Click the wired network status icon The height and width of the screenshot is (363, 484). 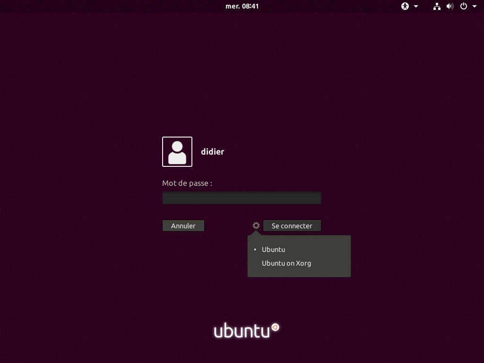point(437,6)
